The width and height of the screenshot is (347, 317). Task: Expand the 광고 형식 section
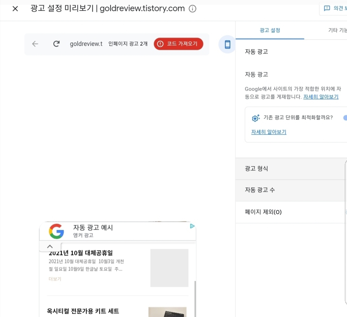pos(291,169)
